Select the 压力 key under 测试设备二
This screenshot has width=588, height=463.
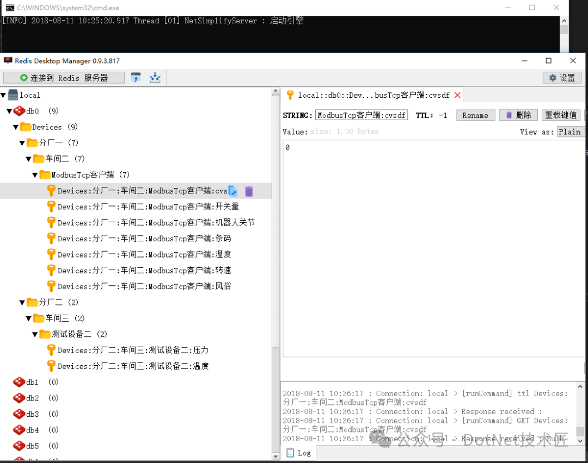point(133,350)
